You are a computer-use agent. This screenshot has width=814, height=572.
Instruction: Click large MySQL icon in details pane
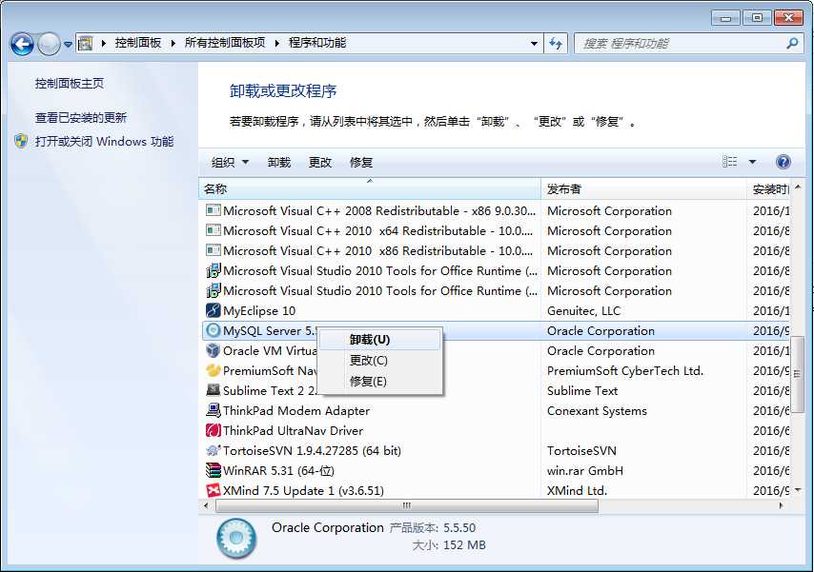236,539
